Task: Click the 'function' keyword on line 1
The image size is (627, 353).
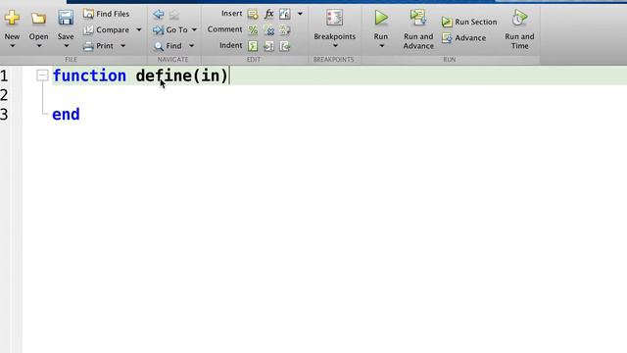Action: 89,76
